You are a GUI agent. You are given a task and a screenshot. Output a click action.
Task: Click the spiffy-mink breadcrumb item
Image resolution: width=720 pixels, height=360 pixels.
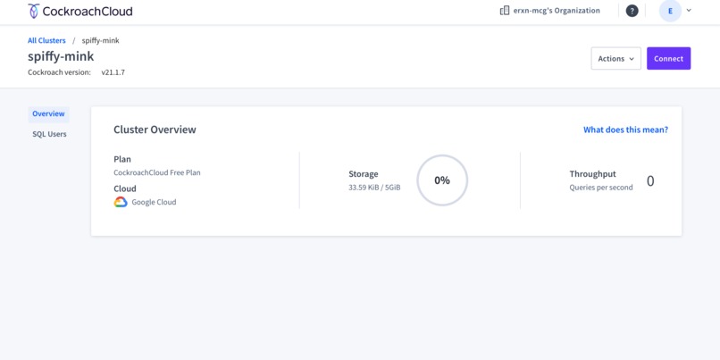coord(101,40)
